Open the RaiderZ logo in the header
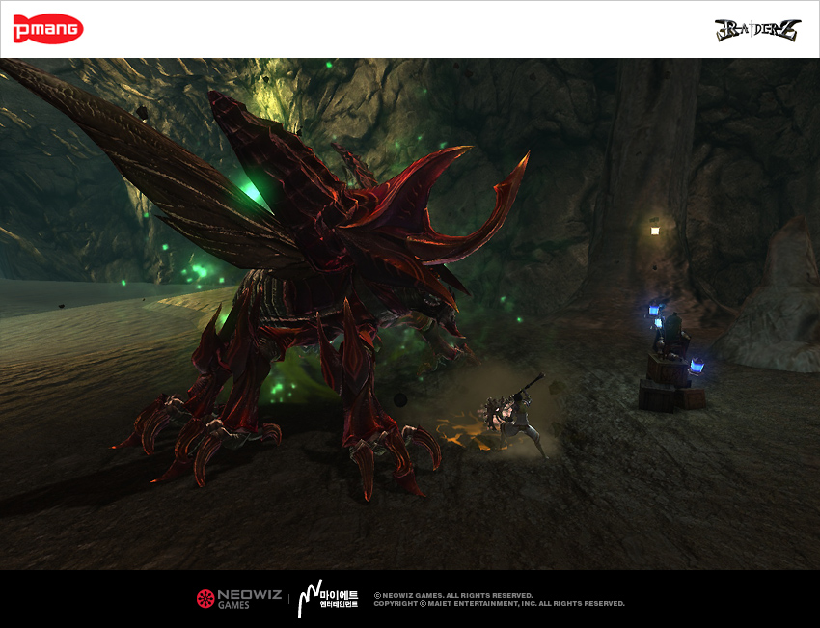The image size is (820, 628). tap(757, 30)
